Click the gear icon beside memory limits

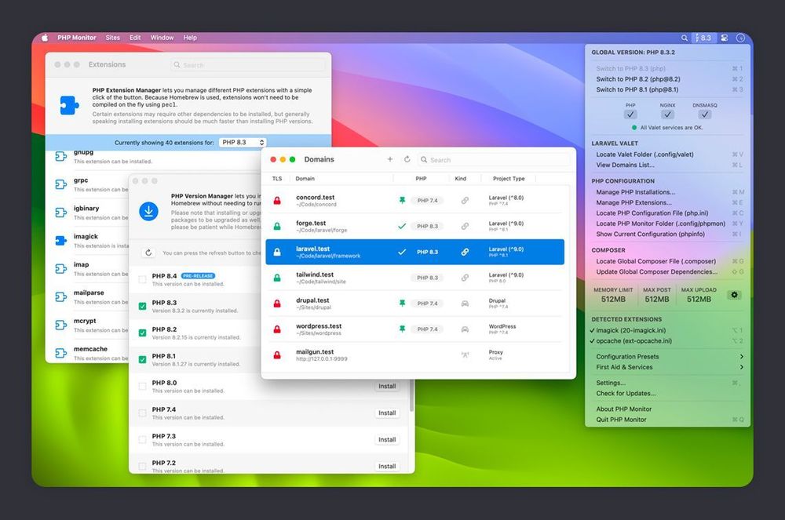[x=735, y=295]
